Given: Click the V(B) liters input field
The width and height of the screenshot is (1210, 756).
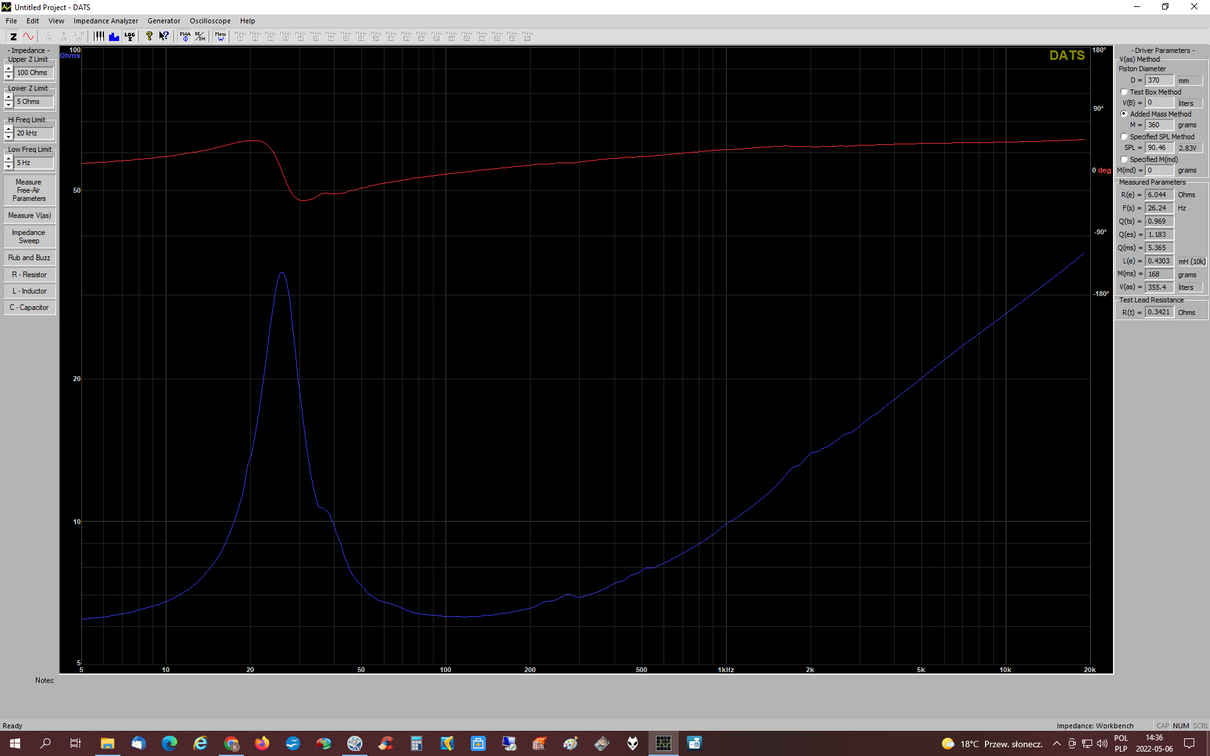Looking at the screenshot, I should [1160, 103].
